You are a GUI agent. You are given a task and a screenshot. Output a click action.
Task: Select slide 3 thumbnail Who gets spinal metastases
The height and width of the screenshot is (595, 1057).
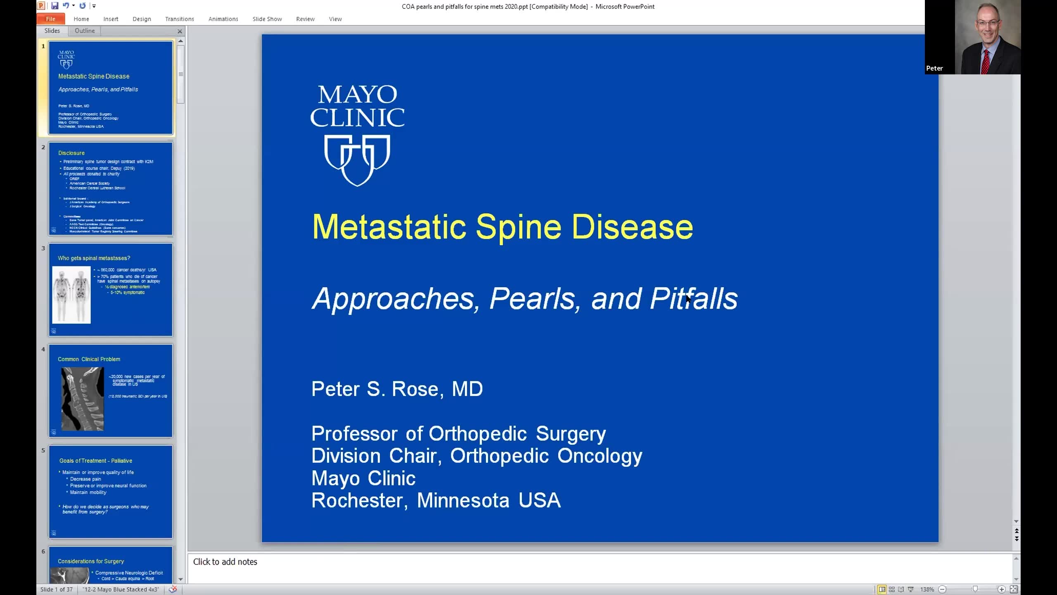point(110,290)
